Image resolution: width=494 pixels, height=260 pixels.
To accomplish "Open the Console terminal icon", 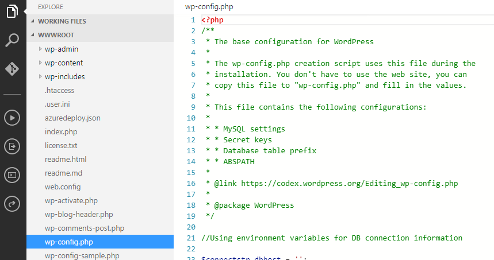I will click(x=13, y=175).
